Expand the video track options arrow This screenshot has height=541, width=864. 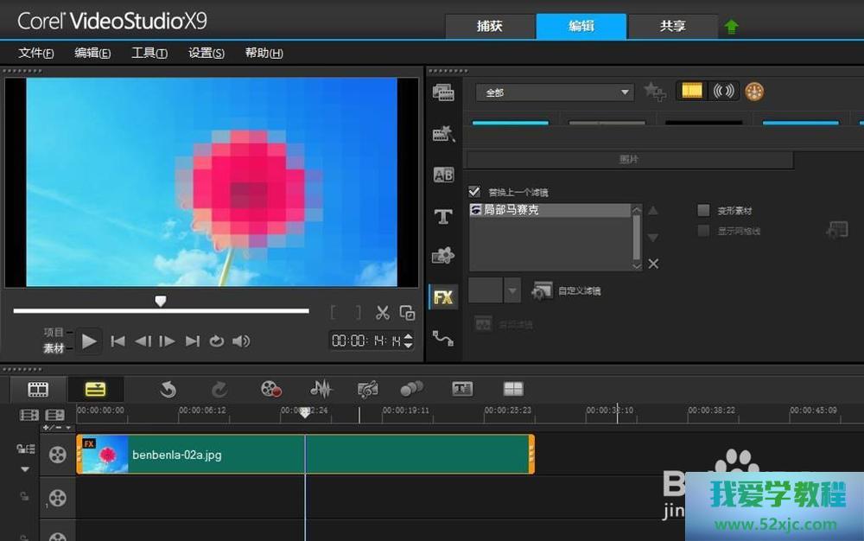tap(25, 469)
